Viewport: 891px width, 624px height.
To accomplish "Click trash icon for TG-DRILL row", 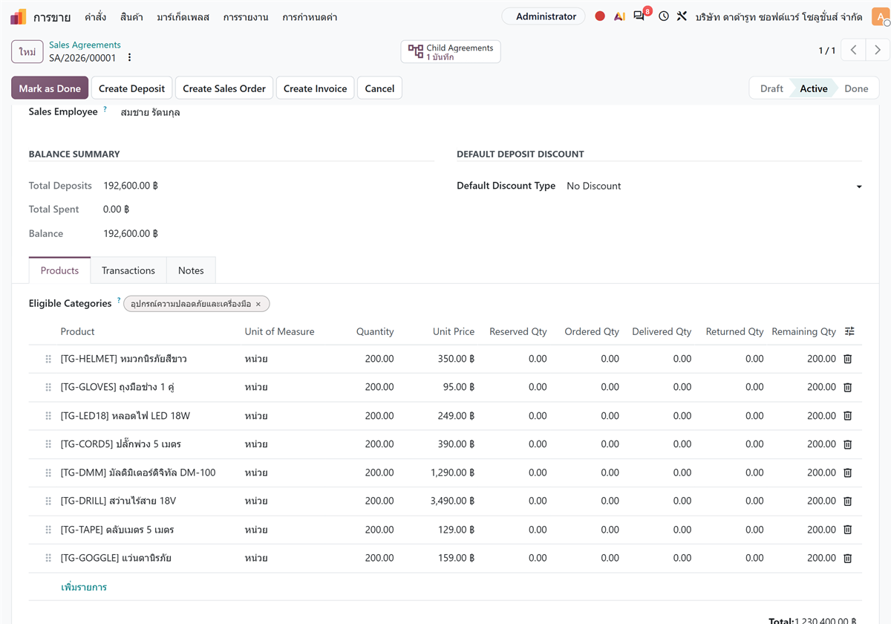I will coord(847,501).
